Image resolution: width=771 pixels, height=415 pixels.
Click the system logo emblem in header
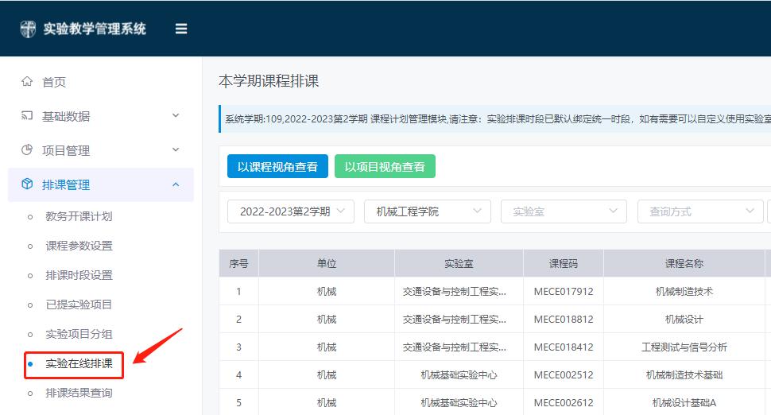[x=28, y=29]
